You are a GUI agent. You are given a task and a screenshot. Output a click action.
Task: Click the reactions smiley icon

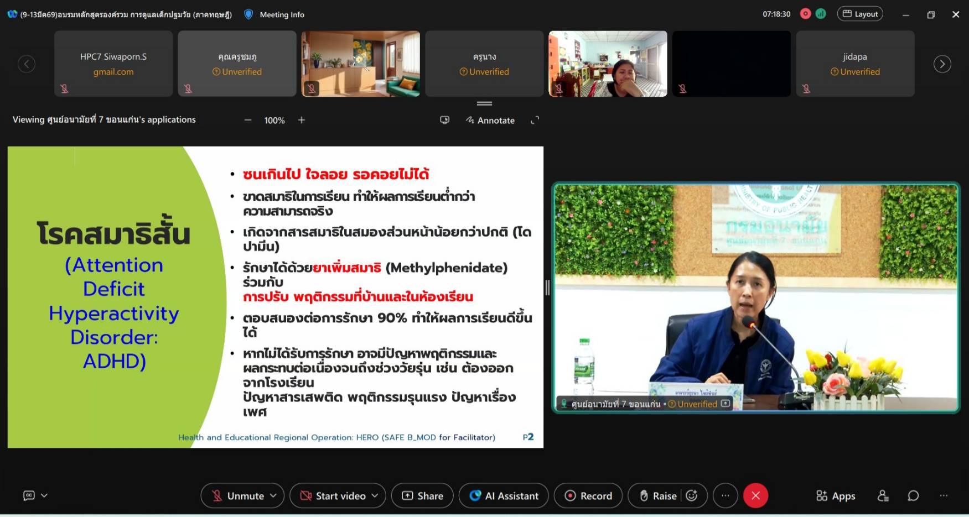coord(692,496)
